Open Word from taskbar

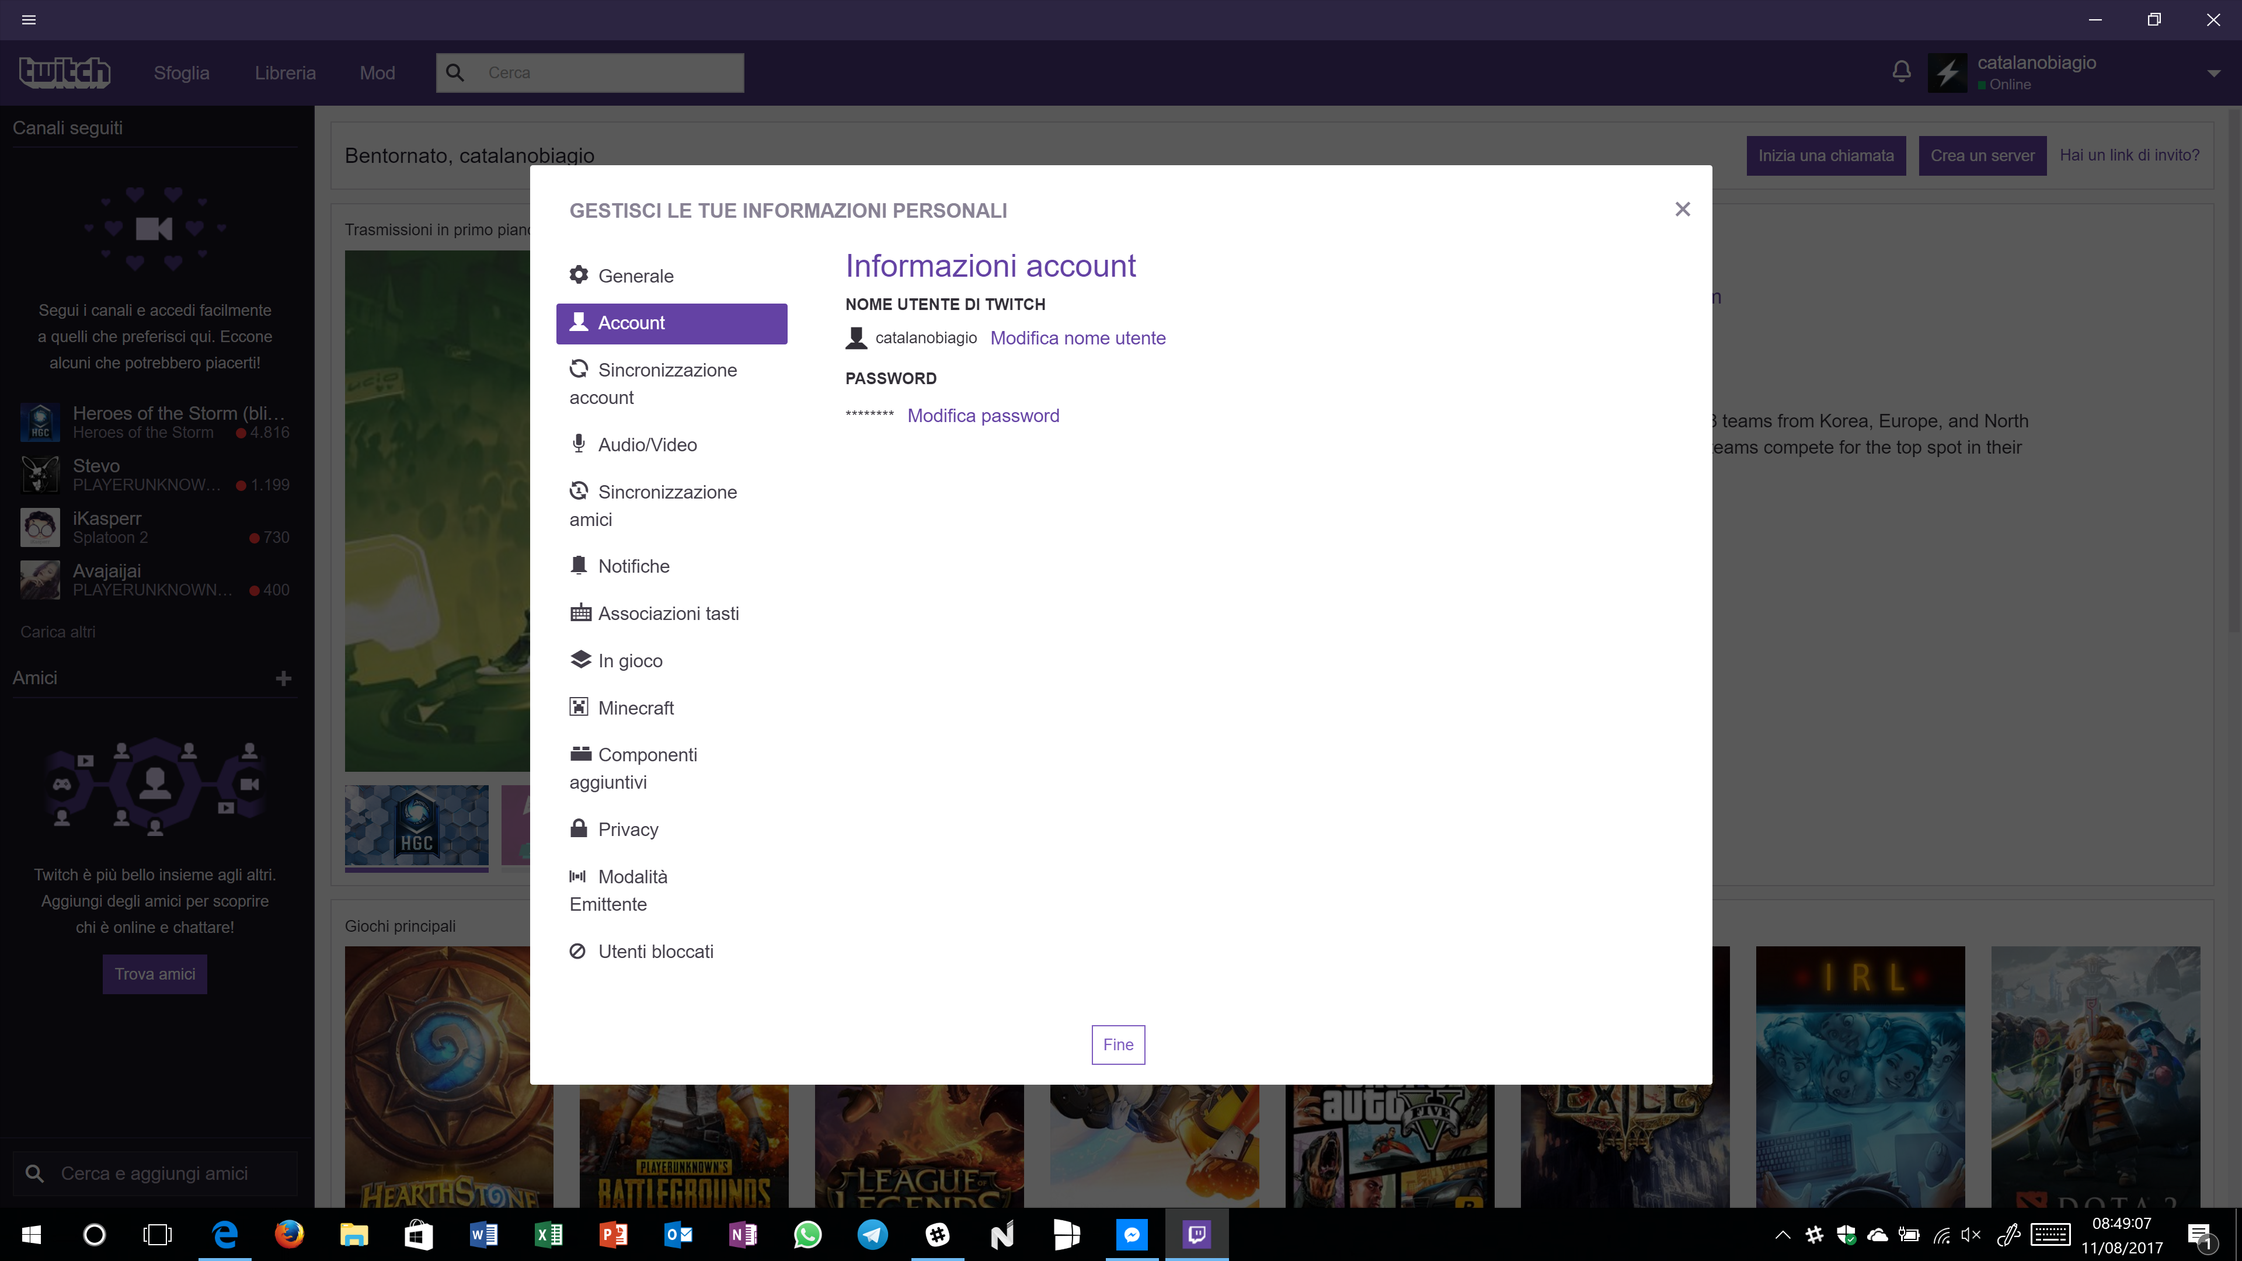point(484,1234)
